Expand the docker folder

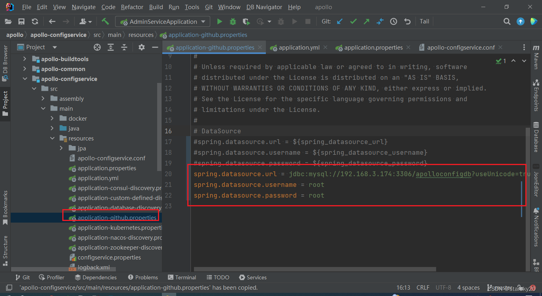52,118
